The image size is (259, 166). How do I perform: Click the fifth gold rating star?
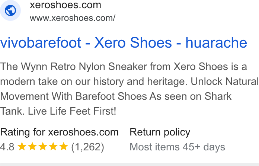(64, 147)
